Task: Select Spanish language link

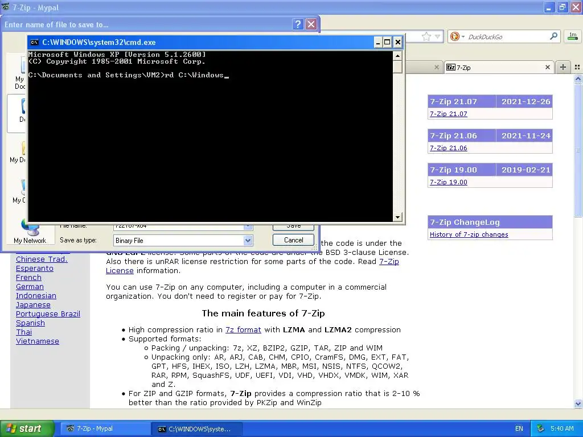Action: click(x=30, y=323)
